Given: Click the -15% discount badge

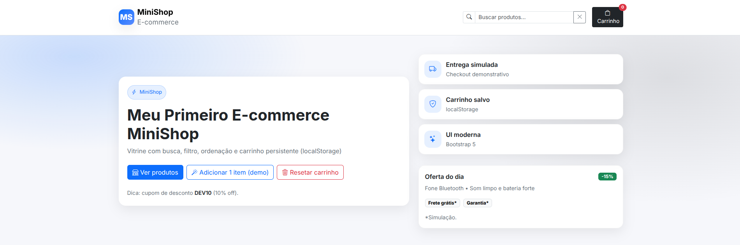Looking at the screenshot, I should click(607, 177).
